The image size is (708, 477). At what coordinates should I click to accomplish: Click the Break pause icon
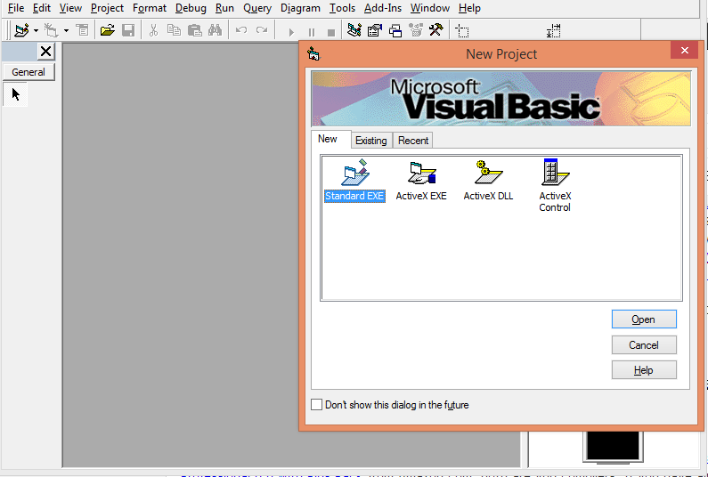[x=312, y=32]
